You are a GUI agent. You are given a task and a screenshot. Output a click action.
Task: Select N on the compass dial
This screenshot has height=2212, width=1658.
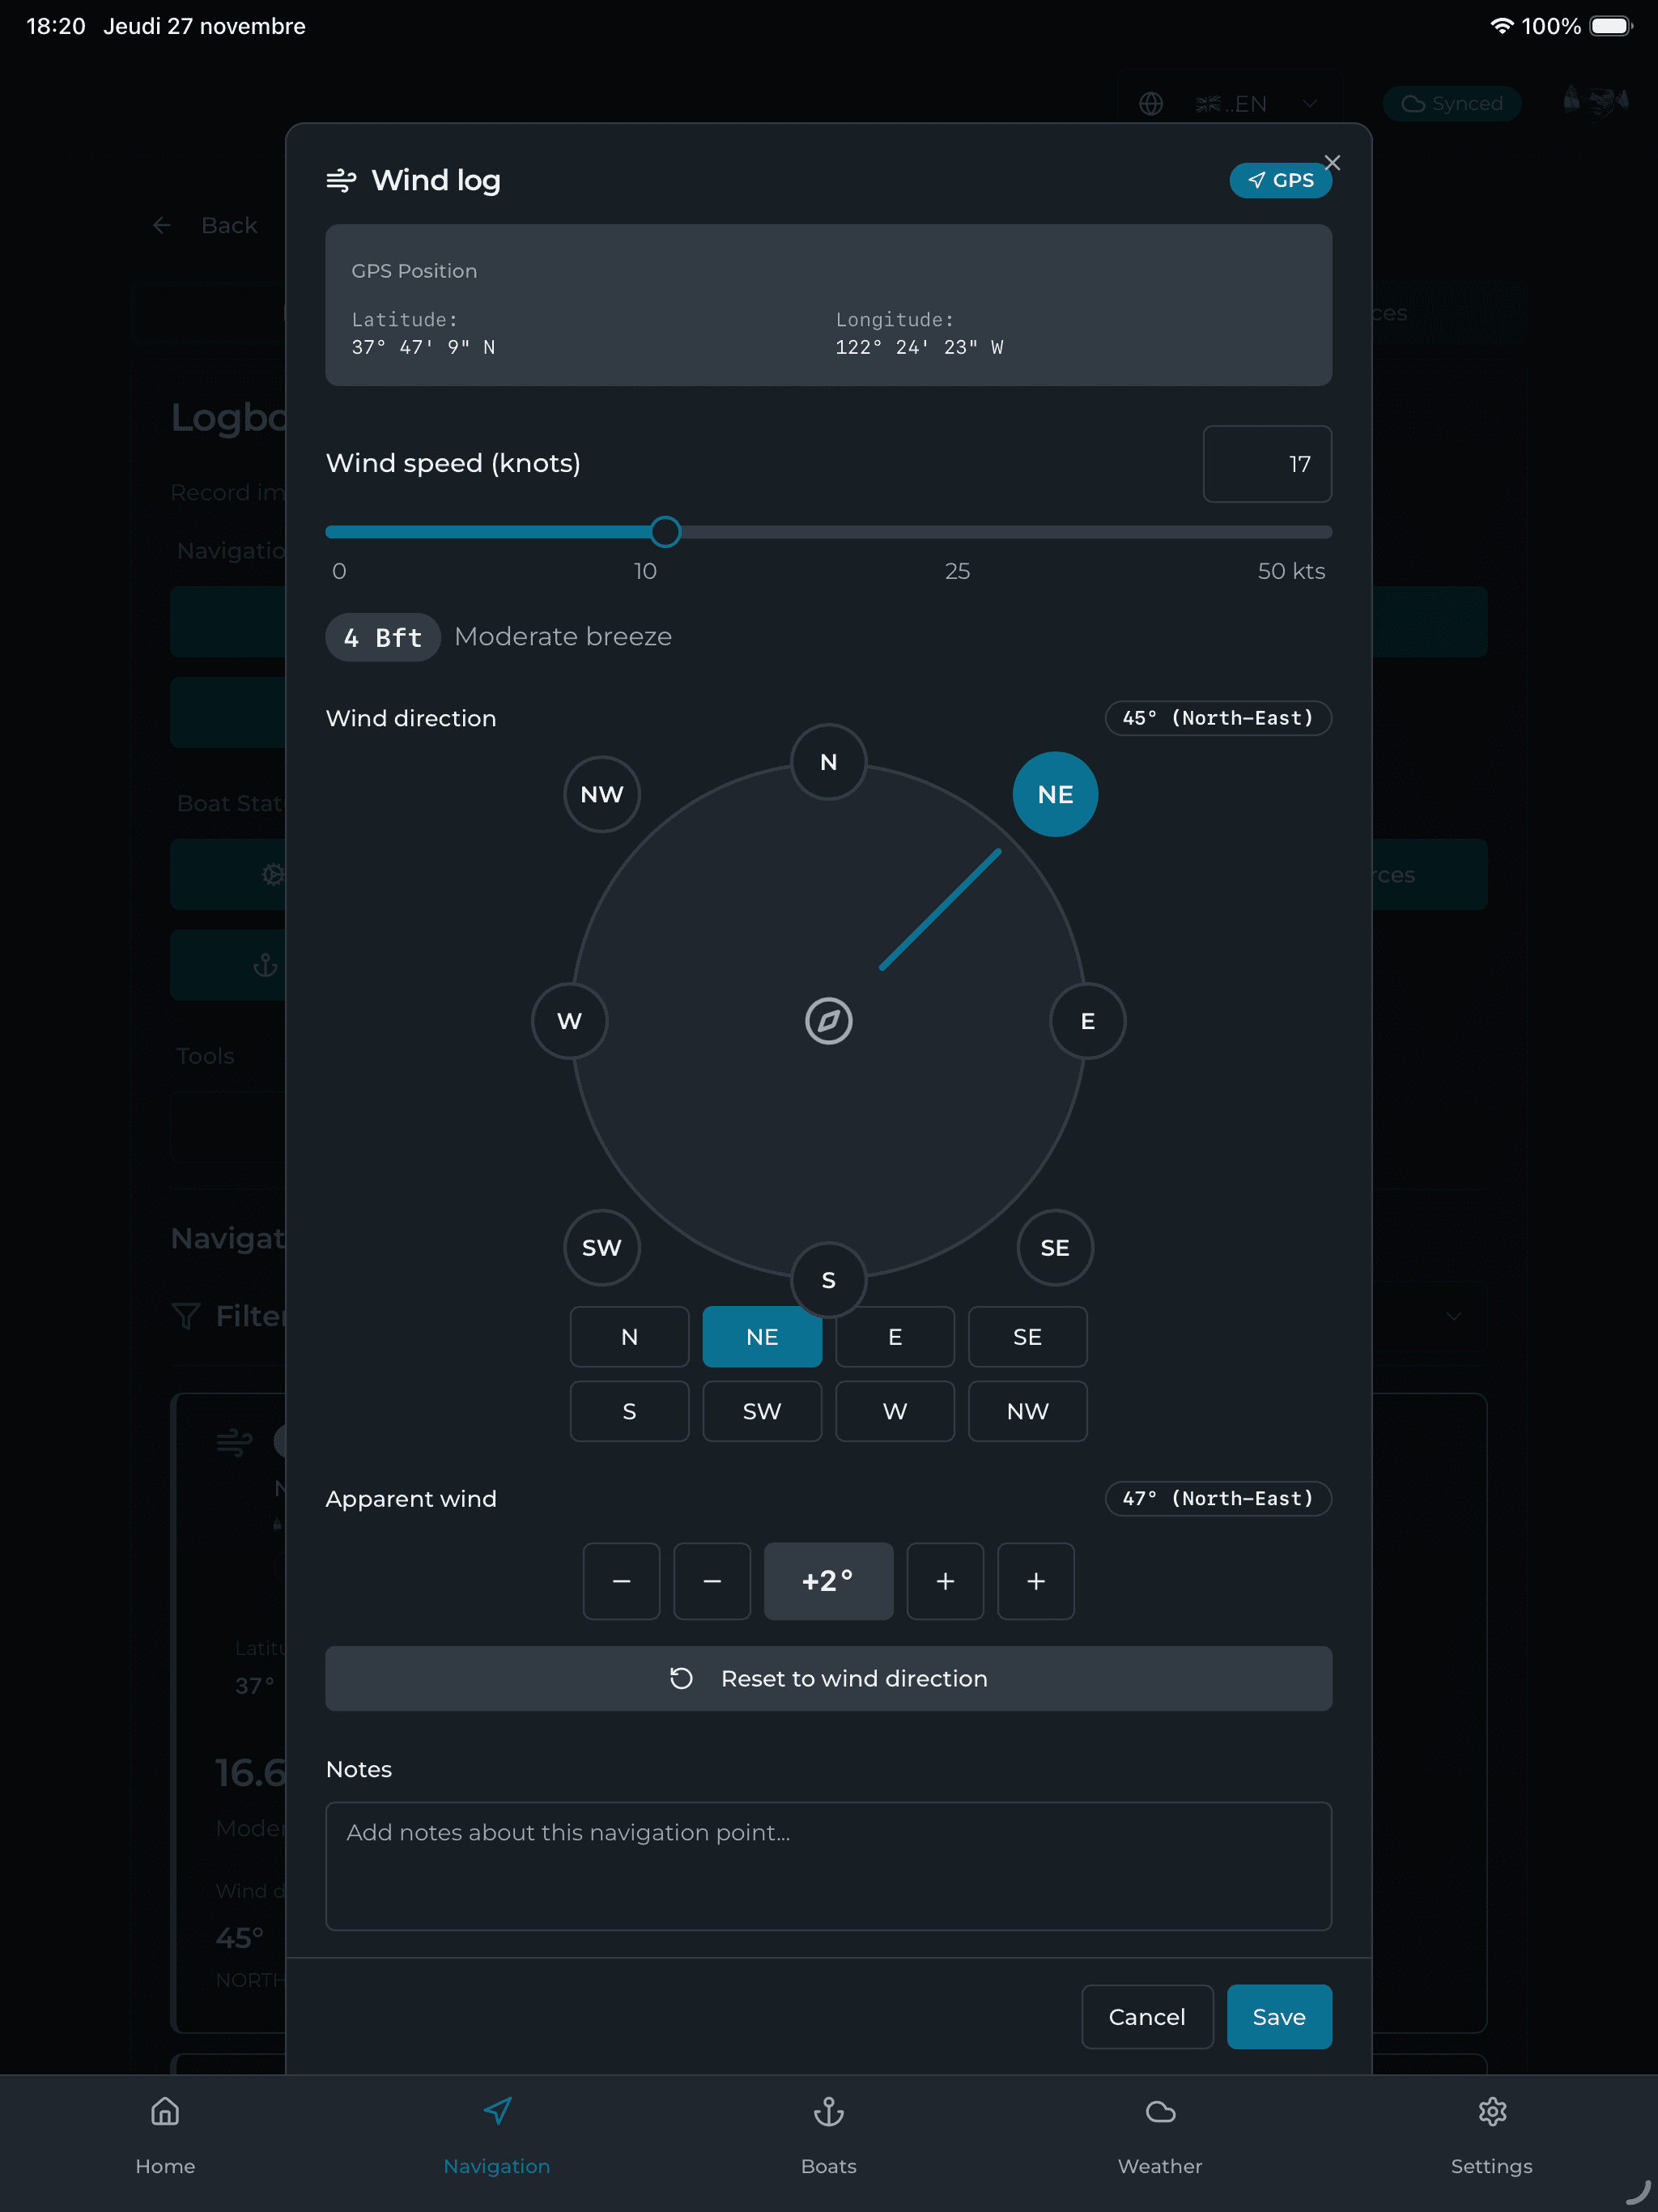[828, 762]
